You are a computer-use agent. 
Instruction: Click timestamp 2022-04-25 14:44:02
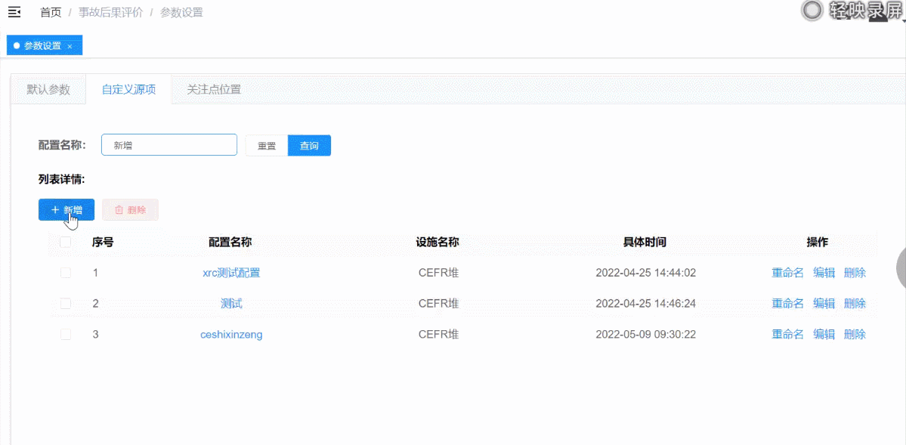tap(645, 273)
